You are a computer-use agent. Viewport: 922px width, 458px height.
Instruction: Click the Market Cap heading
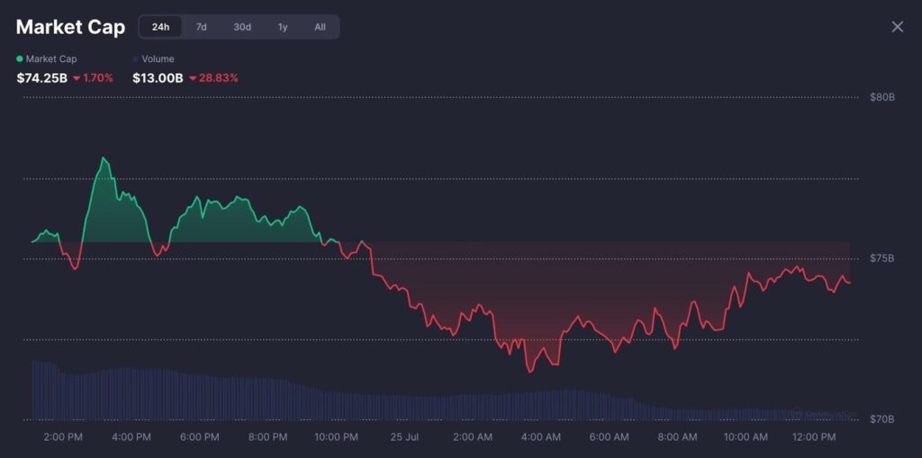pos(70,27)
